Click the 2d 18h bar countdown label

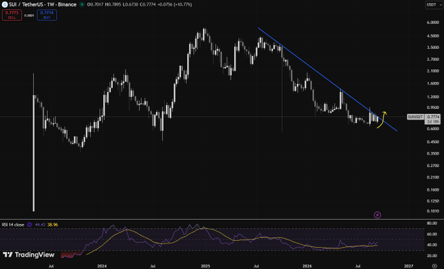[x=434, y=122]
